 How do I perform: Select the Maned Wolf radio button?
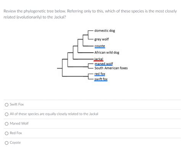[x=6, y=124]
